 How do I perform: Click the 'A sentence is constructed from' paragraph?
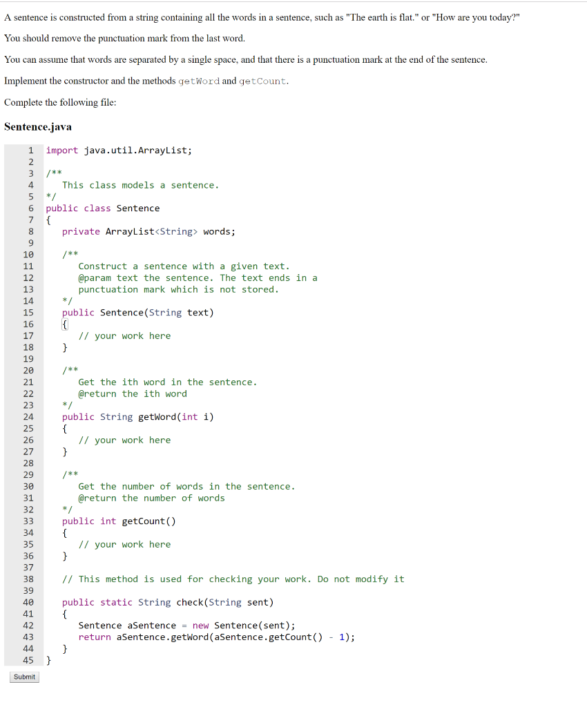(x=262, y=17)
